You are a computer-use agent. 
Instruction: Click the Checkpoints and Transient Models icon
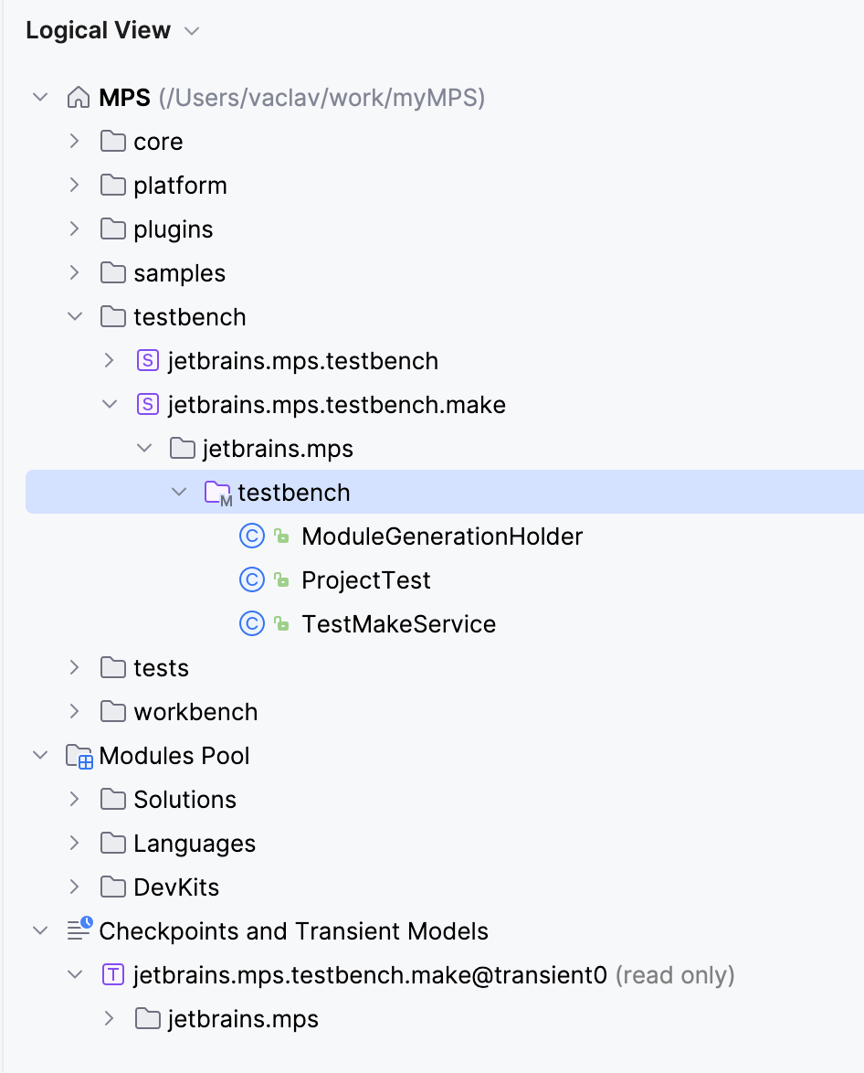pyautogui.click(x=79, y=931)
